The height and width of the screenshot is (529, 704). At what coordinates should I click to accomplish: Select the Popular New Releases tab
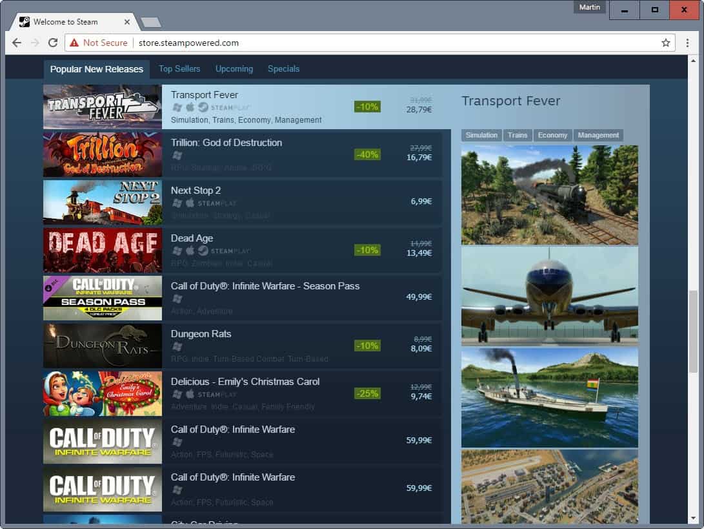coord(97,69)
